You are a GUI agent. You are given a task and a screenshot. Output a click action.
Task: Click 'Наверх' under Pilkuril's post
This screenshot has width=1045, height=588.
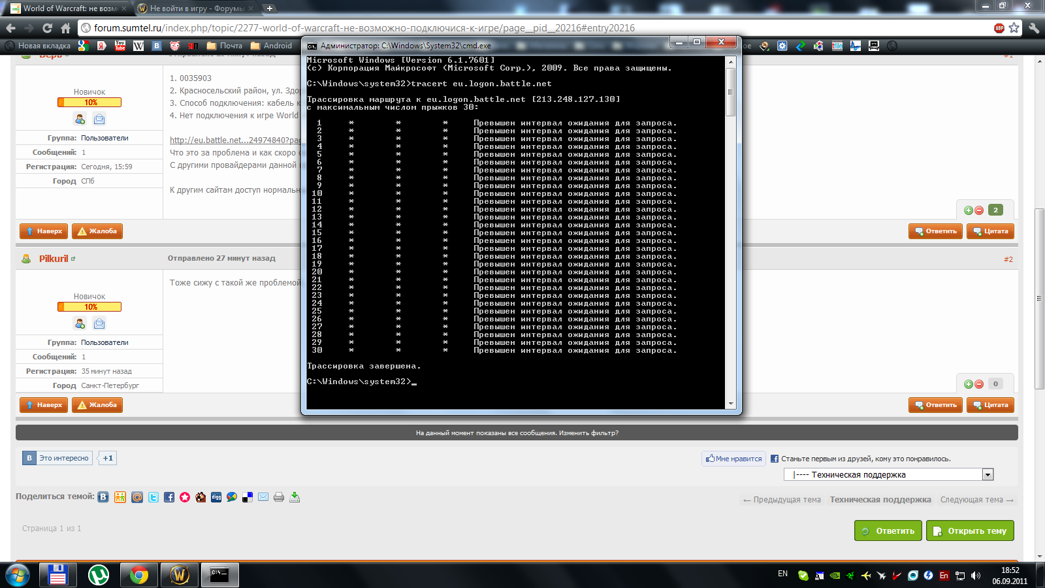44,405
